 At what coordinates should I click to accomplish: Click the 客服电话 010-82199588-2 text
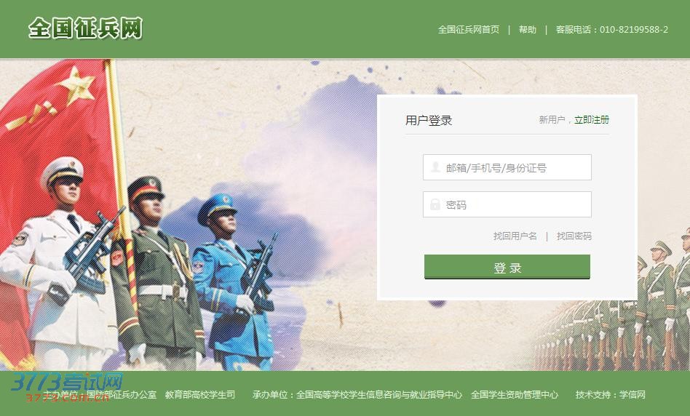(x=611, y=30)
